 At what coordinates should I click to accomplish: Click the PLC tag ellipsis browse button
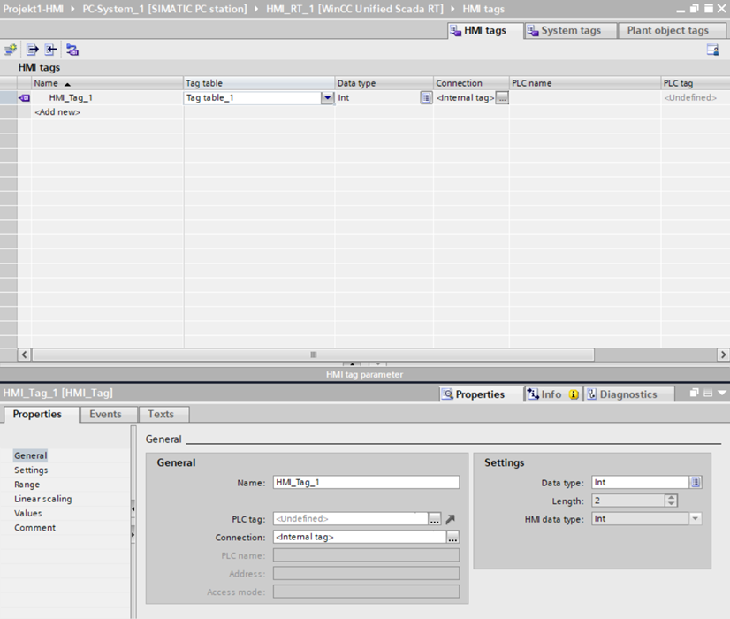pos(435,520)
